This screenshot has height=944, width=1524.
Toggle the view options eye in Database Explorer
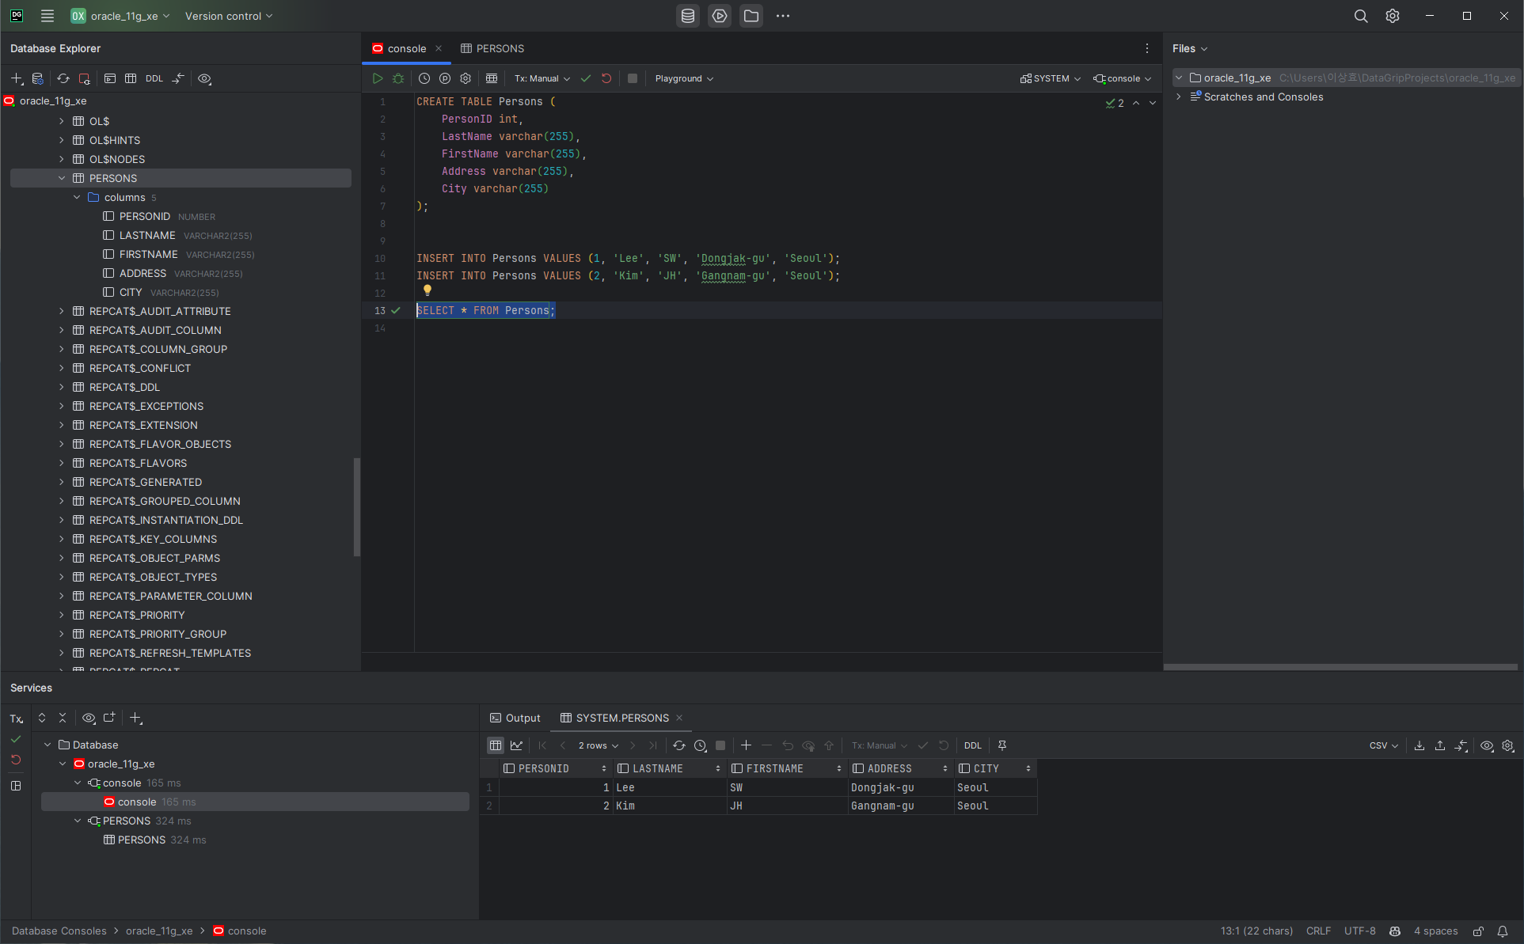[x=204, y=78]
